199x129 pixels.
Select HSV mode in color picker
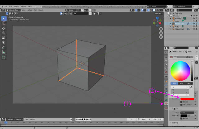(182, 83)
